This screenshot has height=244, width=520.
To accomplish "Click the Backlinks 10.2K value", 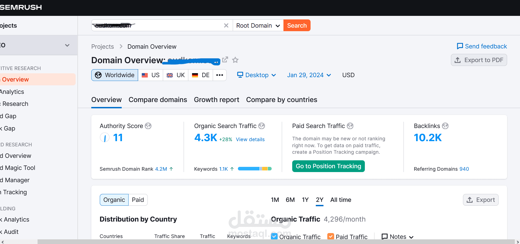I will [428, 138].
